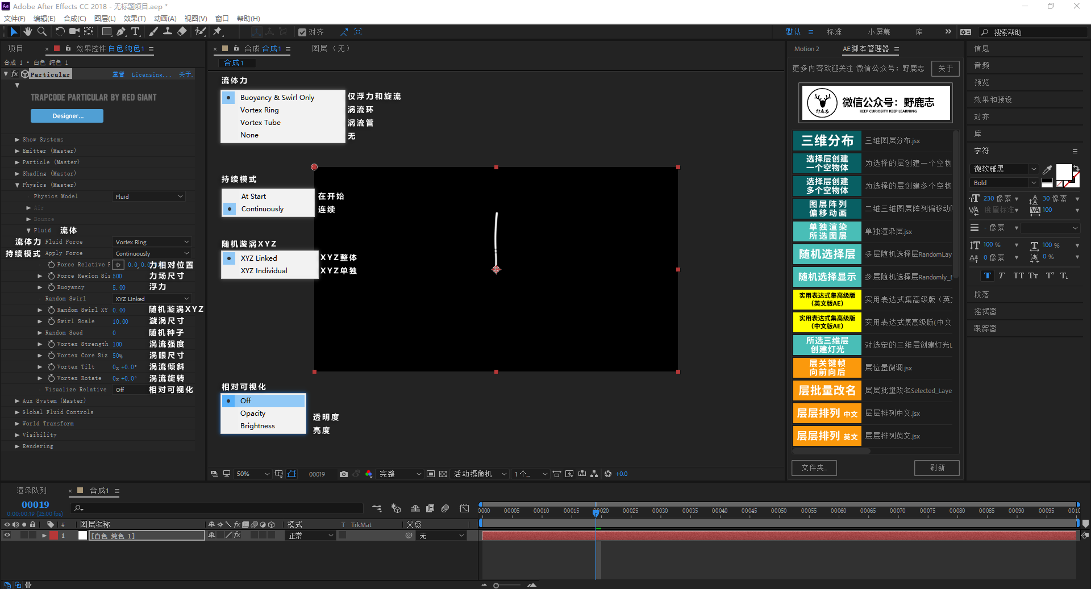Open Fluid Force Vortex Ring dropdown
The image size is (1091, 589).
(151, 242)
